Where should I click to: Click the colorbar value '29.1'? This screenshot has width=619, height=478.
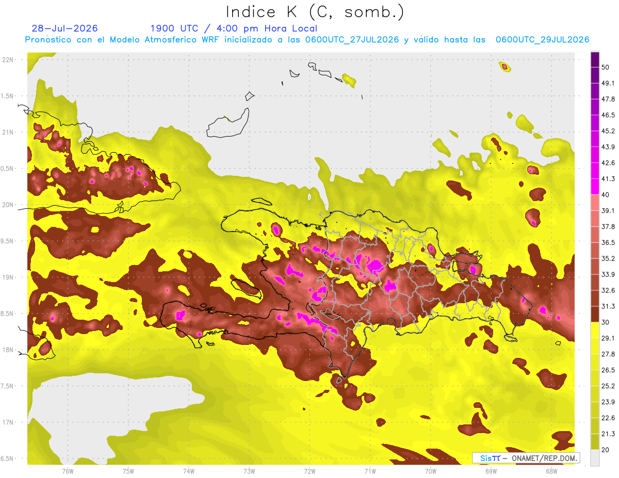[608, 338]
